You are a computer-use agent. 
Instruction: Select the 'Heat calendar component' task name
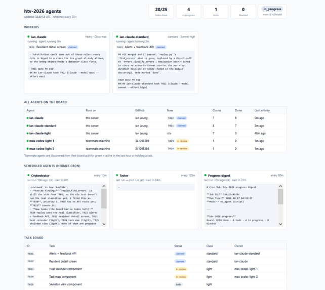(65, 269)
